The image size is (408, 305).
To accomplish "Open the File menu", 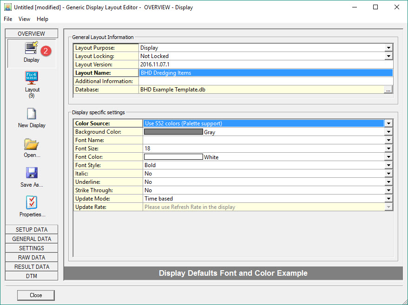I will 8,19.
